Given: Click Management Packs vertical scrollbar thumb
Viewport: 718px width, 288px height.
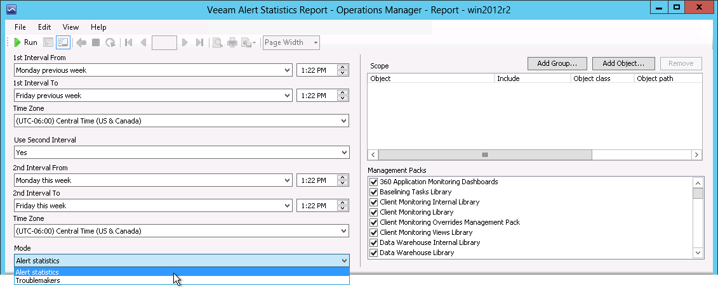Looking at the screenshot, I should coord(698,193).
